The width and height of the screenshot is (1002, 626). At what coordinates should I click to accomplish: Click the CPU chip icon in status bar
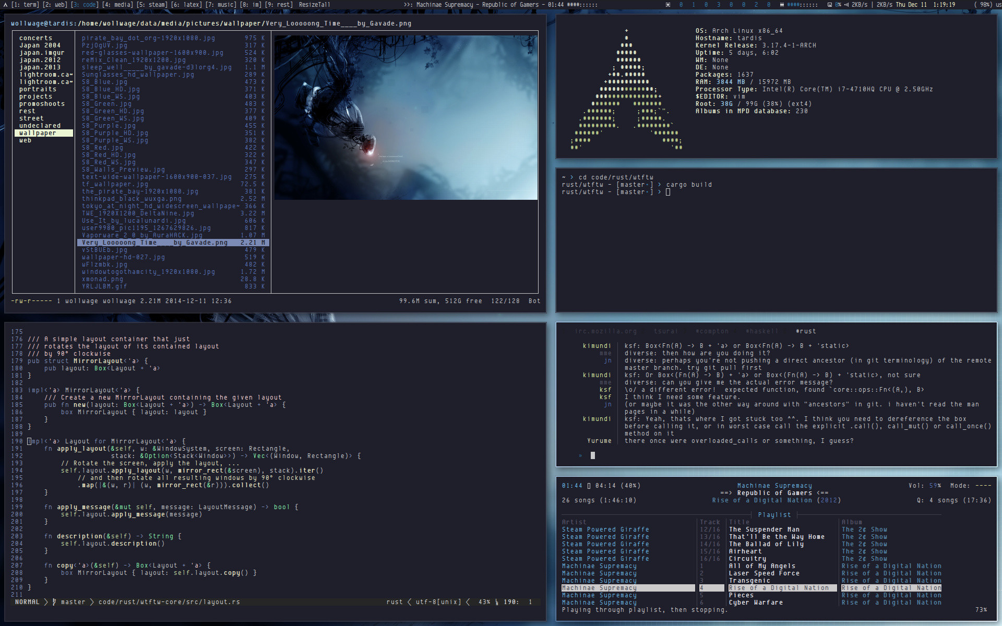(668, 5)
